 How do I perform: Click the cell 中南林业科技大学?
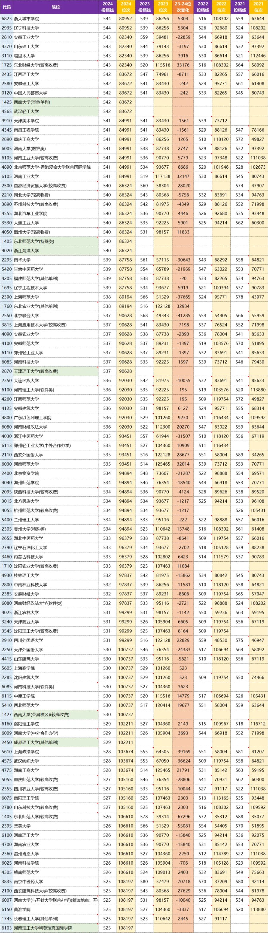click(56, 585)
